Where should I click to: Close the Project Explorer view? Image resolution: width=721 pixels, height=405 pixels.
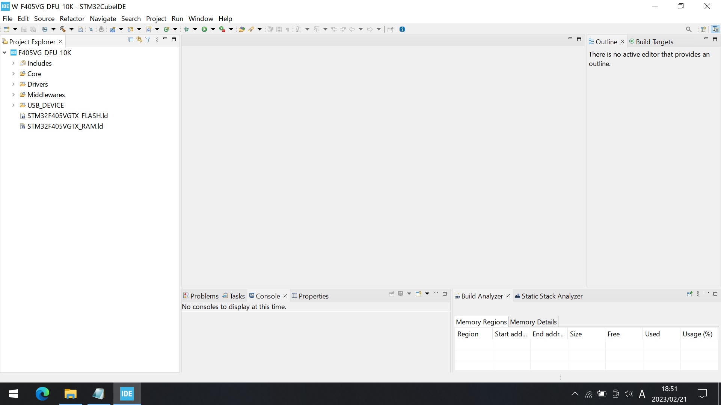61,42
